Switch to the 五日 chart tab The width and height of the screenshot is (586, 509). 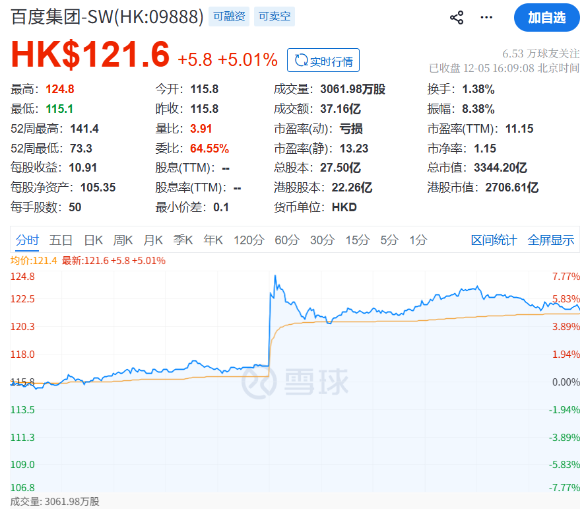pyautogui.click(x=61, y=240)
